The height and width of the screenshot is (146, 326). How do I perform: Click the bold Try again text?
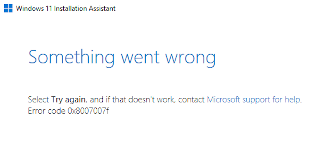(68, 100)
